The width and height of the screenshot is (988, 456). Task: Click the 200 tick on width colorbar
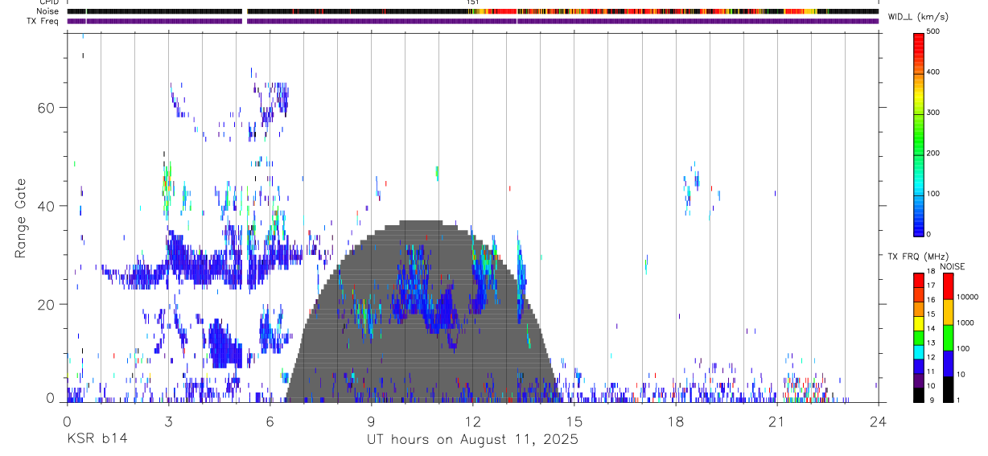point(933,154)
